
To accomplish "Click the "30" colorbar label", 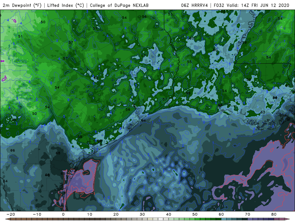I will [x=142, y=214].
